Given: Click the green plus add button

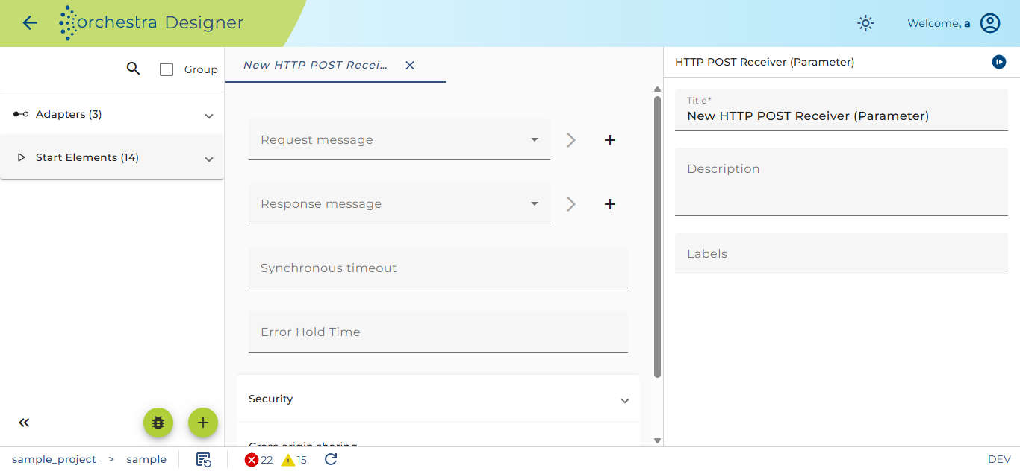Looking at the screenshot, I should click(203, 423).
